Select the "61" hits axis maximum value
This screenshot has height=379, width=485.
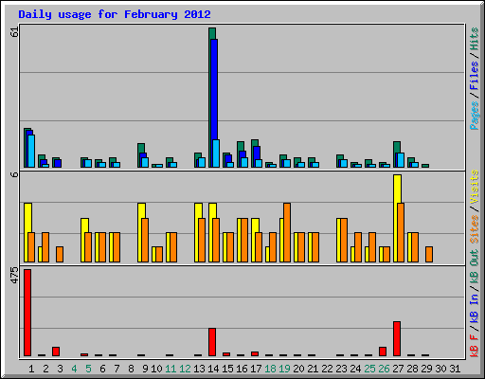[x=14, y=32]
